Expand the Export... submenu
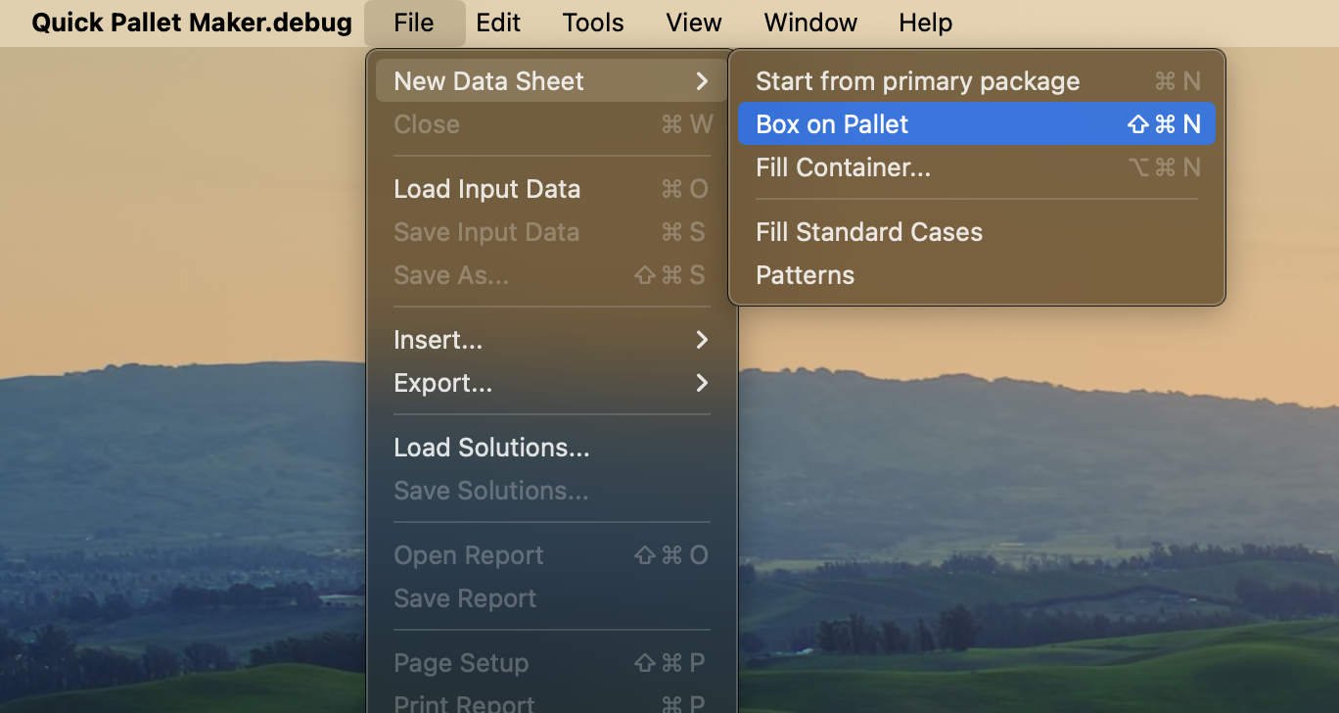1339x713 pixels. point(552,383)
